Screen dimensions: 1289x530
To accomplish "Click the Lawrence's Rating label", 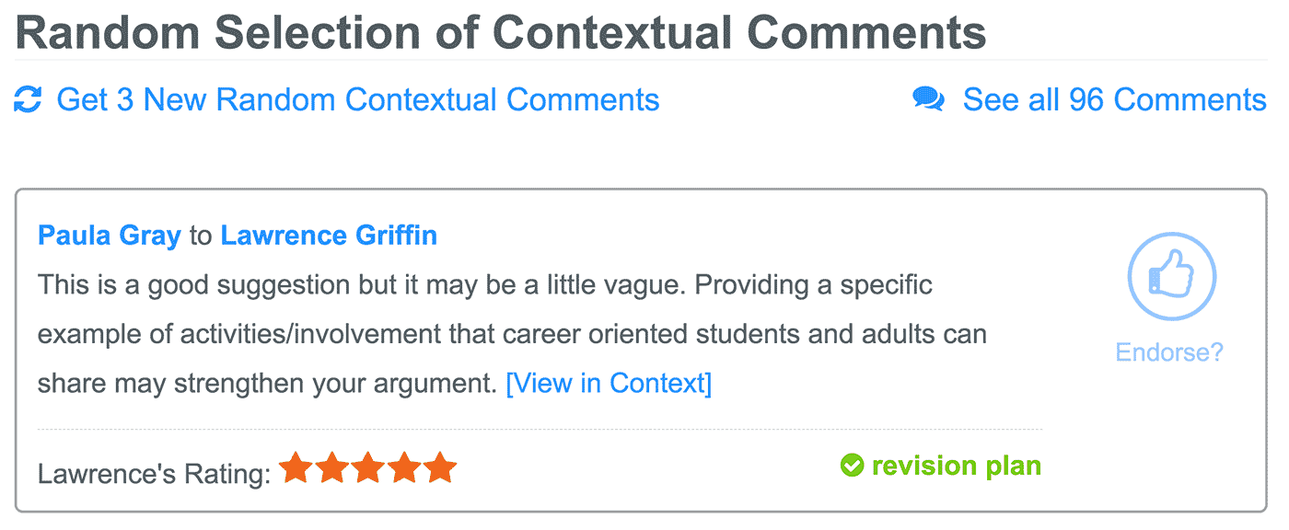I will click(x=155, y=475).
